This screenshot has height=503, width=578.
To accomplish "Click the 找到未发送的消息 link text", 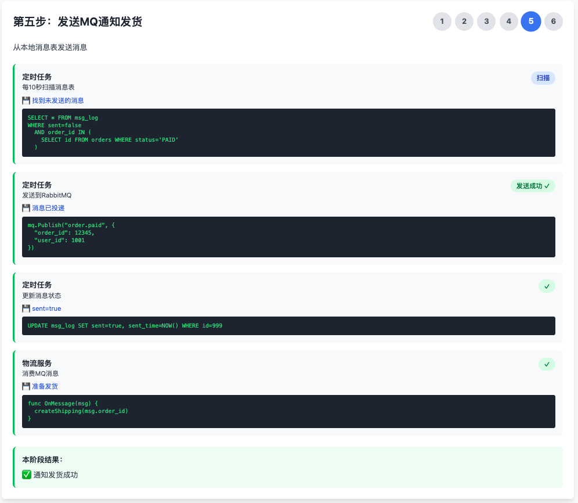I will (57, 100).
